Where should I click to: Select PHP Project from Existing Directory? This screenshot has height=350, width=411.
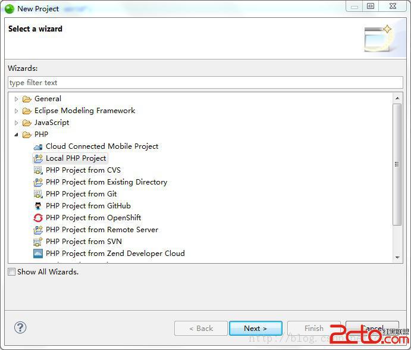point(106,182)
